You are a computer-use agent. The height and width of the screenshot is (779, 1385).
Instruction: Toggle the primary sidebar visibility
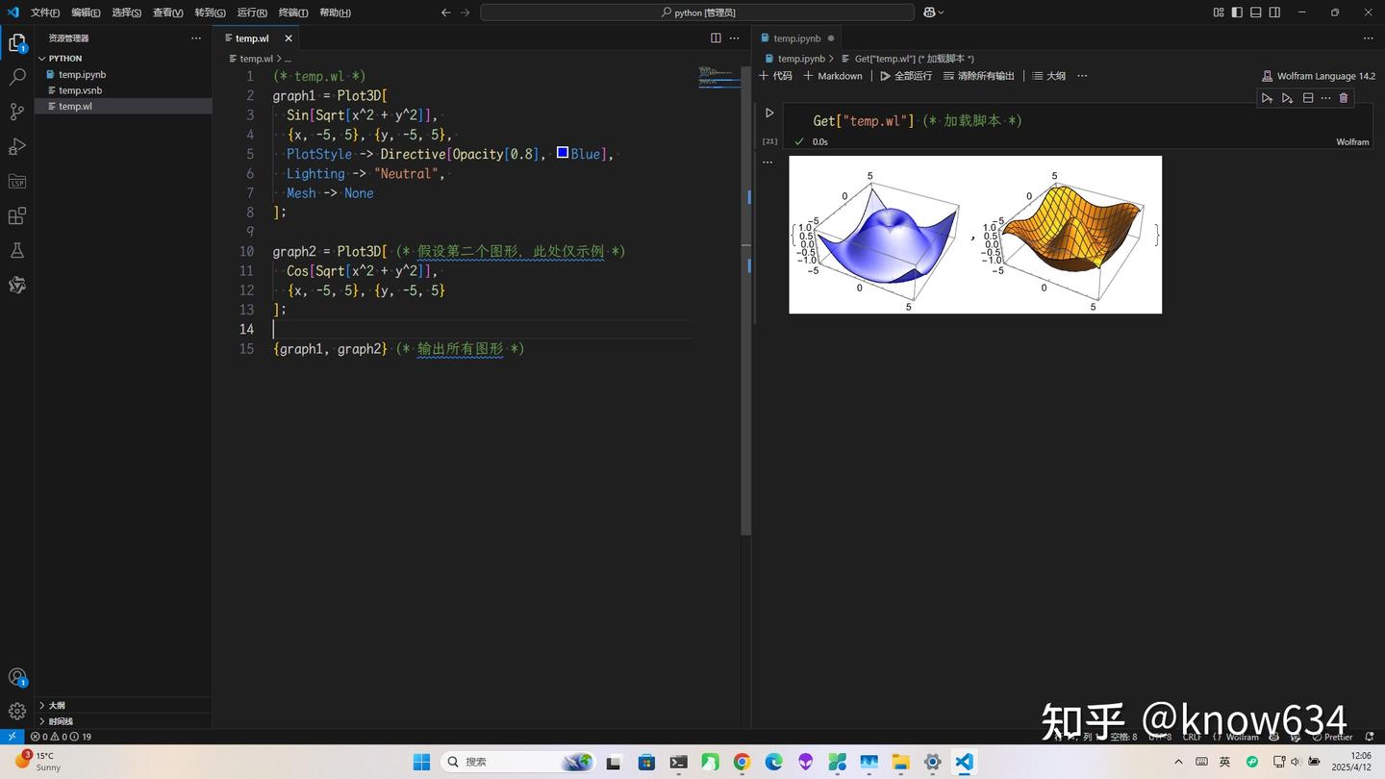(x=1237, y=12)
